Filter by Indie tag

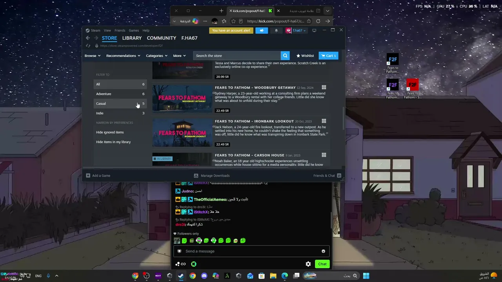pyautogui.click(x=120, y=113)
